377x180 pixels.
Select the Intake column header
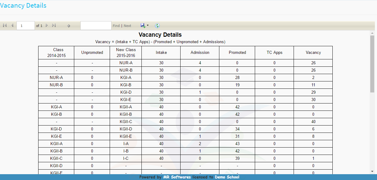161,52
